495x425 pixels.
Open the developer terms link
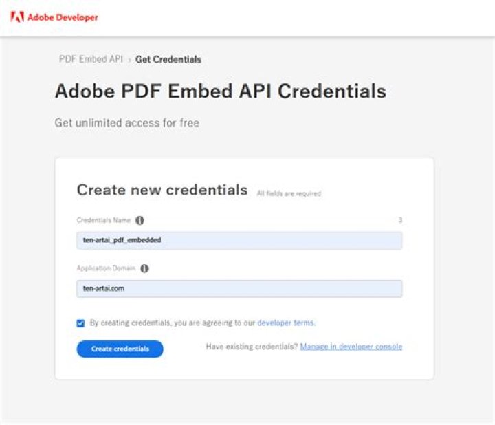[286, 323]
